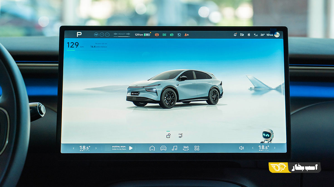Open the user profile avatar
334x187 pixels.
point(277,35)
